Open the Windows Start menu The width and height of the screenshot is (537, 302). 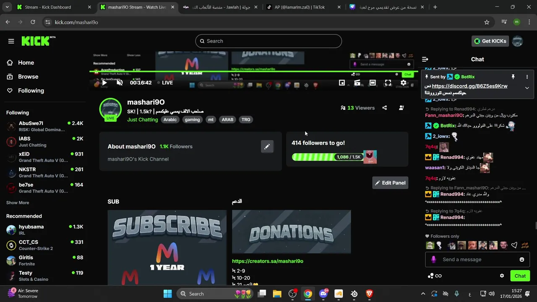coord(167,294)
